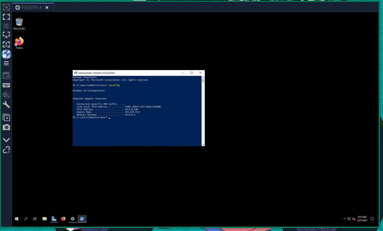
Task: Launch Firefox from the taskbar
Action: tap(63, 219)
